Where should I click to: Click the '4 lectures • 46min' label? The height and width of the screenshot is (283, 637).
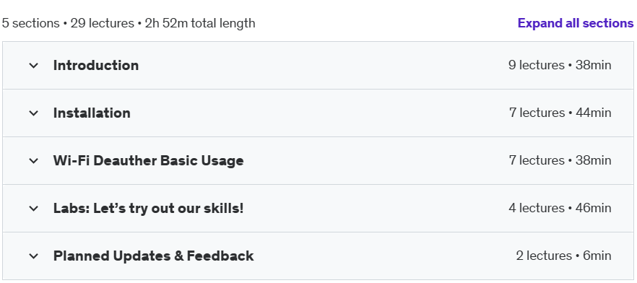pos(560,208)
